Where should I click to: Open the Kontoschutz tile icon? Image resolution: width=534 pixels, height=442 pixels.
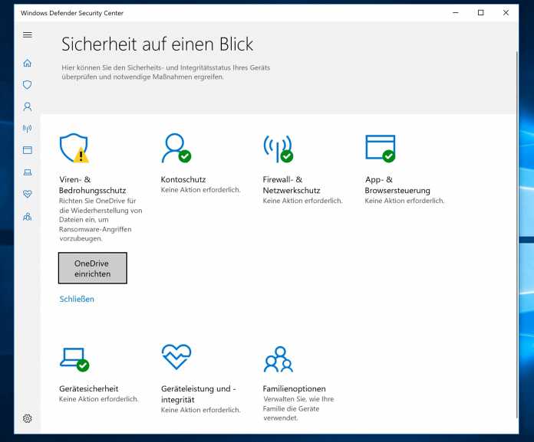(176, 148)
